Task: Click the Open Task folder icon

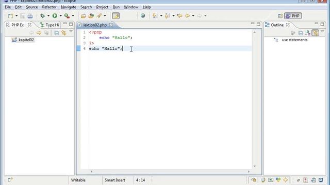Action: (x=91, y=16)
